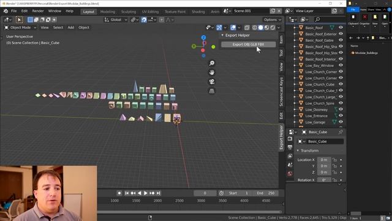Open the outliner display mode dropdown
This screenshot has width=392, height=221.
304,19
